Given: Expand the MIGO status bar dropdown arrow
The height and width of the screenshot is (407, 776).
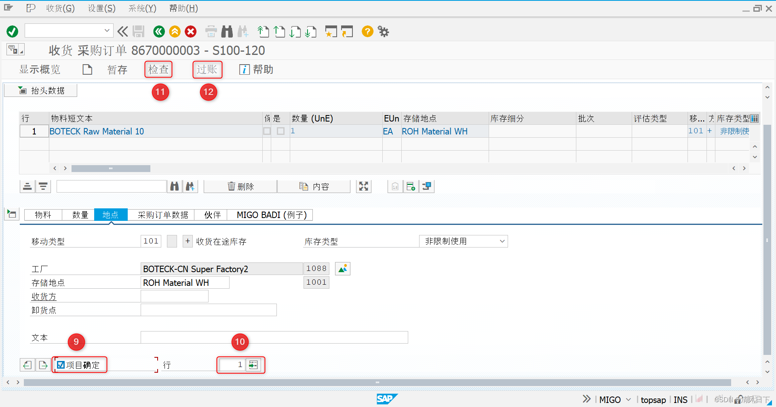Looking at the screenshot, I should click(x=628, y=399).
